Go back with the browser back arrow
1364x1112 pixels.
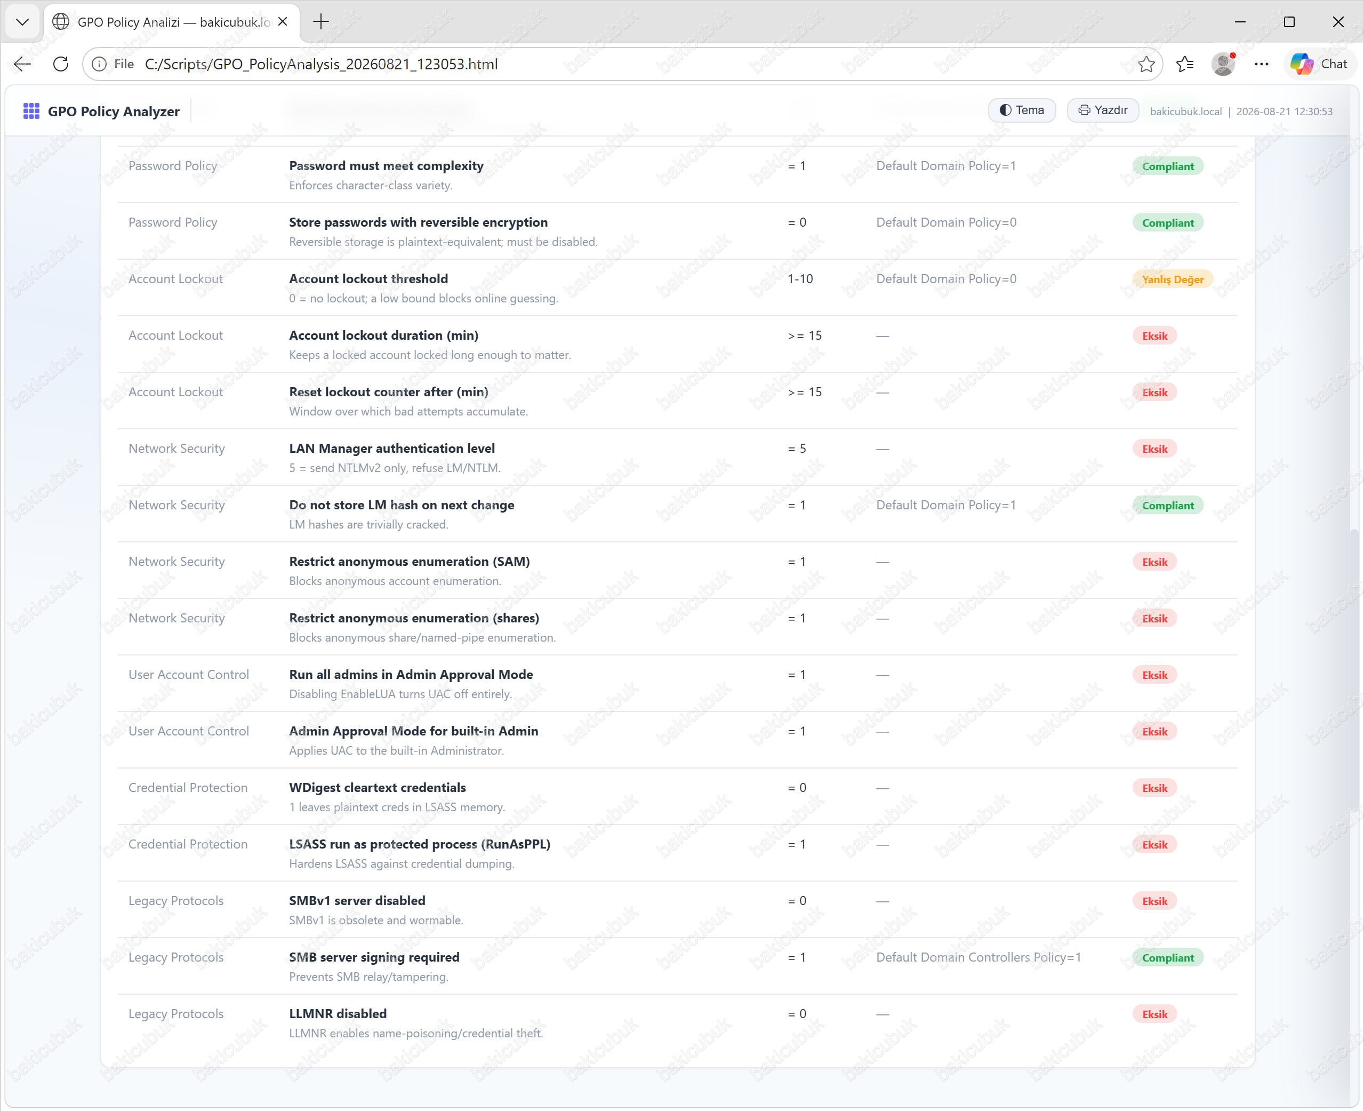click(22, 64)
